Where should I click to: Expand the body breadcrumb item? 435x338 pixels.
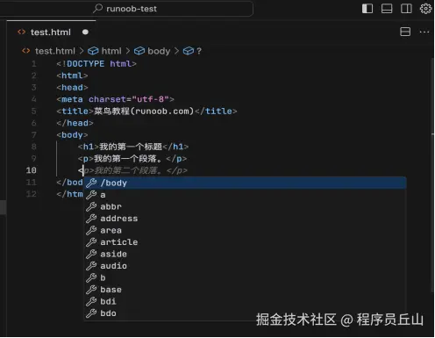[x=159, y=51]
